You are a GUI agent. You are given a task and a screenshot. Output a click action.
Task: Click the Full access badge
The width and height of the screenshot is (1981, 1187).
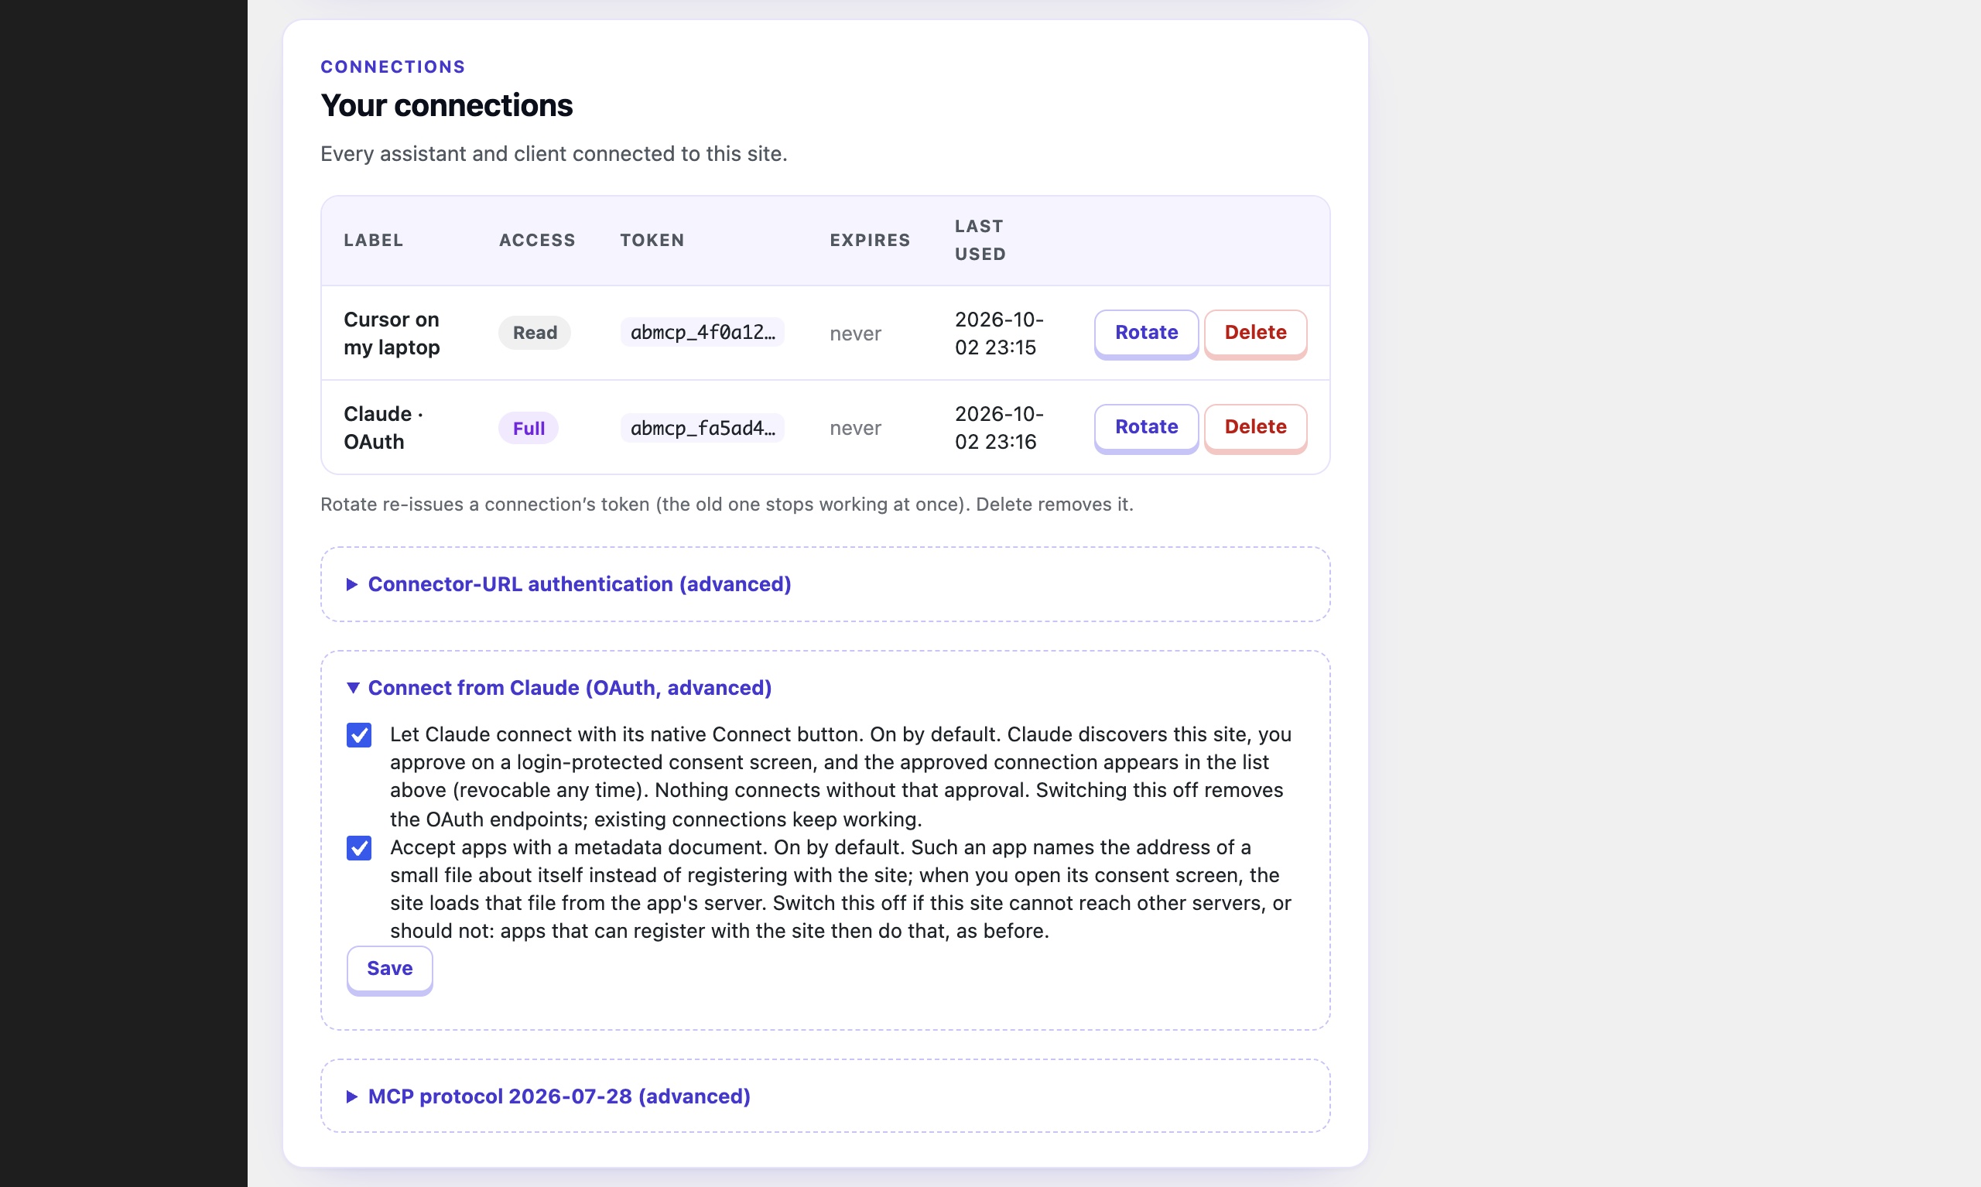click(x=528, y=429)
